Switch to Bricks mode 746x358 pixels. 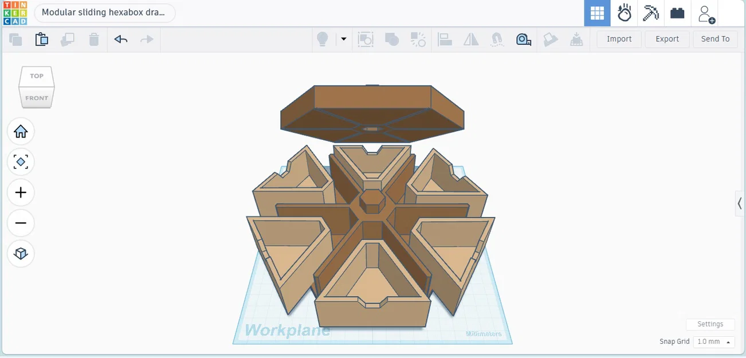(677, 13)
